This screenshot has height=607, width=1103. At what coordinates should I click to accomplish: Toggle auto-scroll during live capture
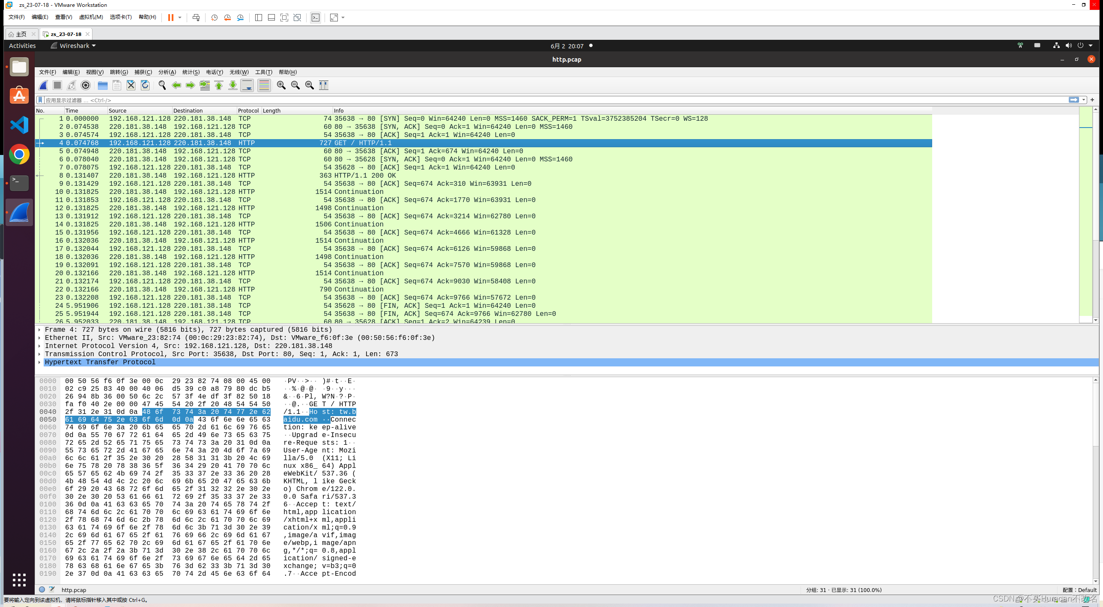[x=247, y=85]
